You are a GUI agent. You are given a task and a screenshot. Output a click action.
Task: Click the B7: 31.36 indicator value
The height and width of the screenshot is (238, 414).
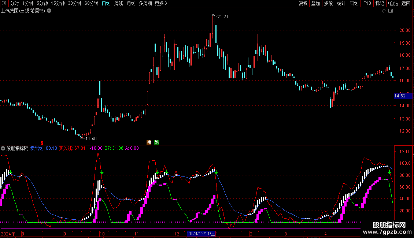coord(114,148)
